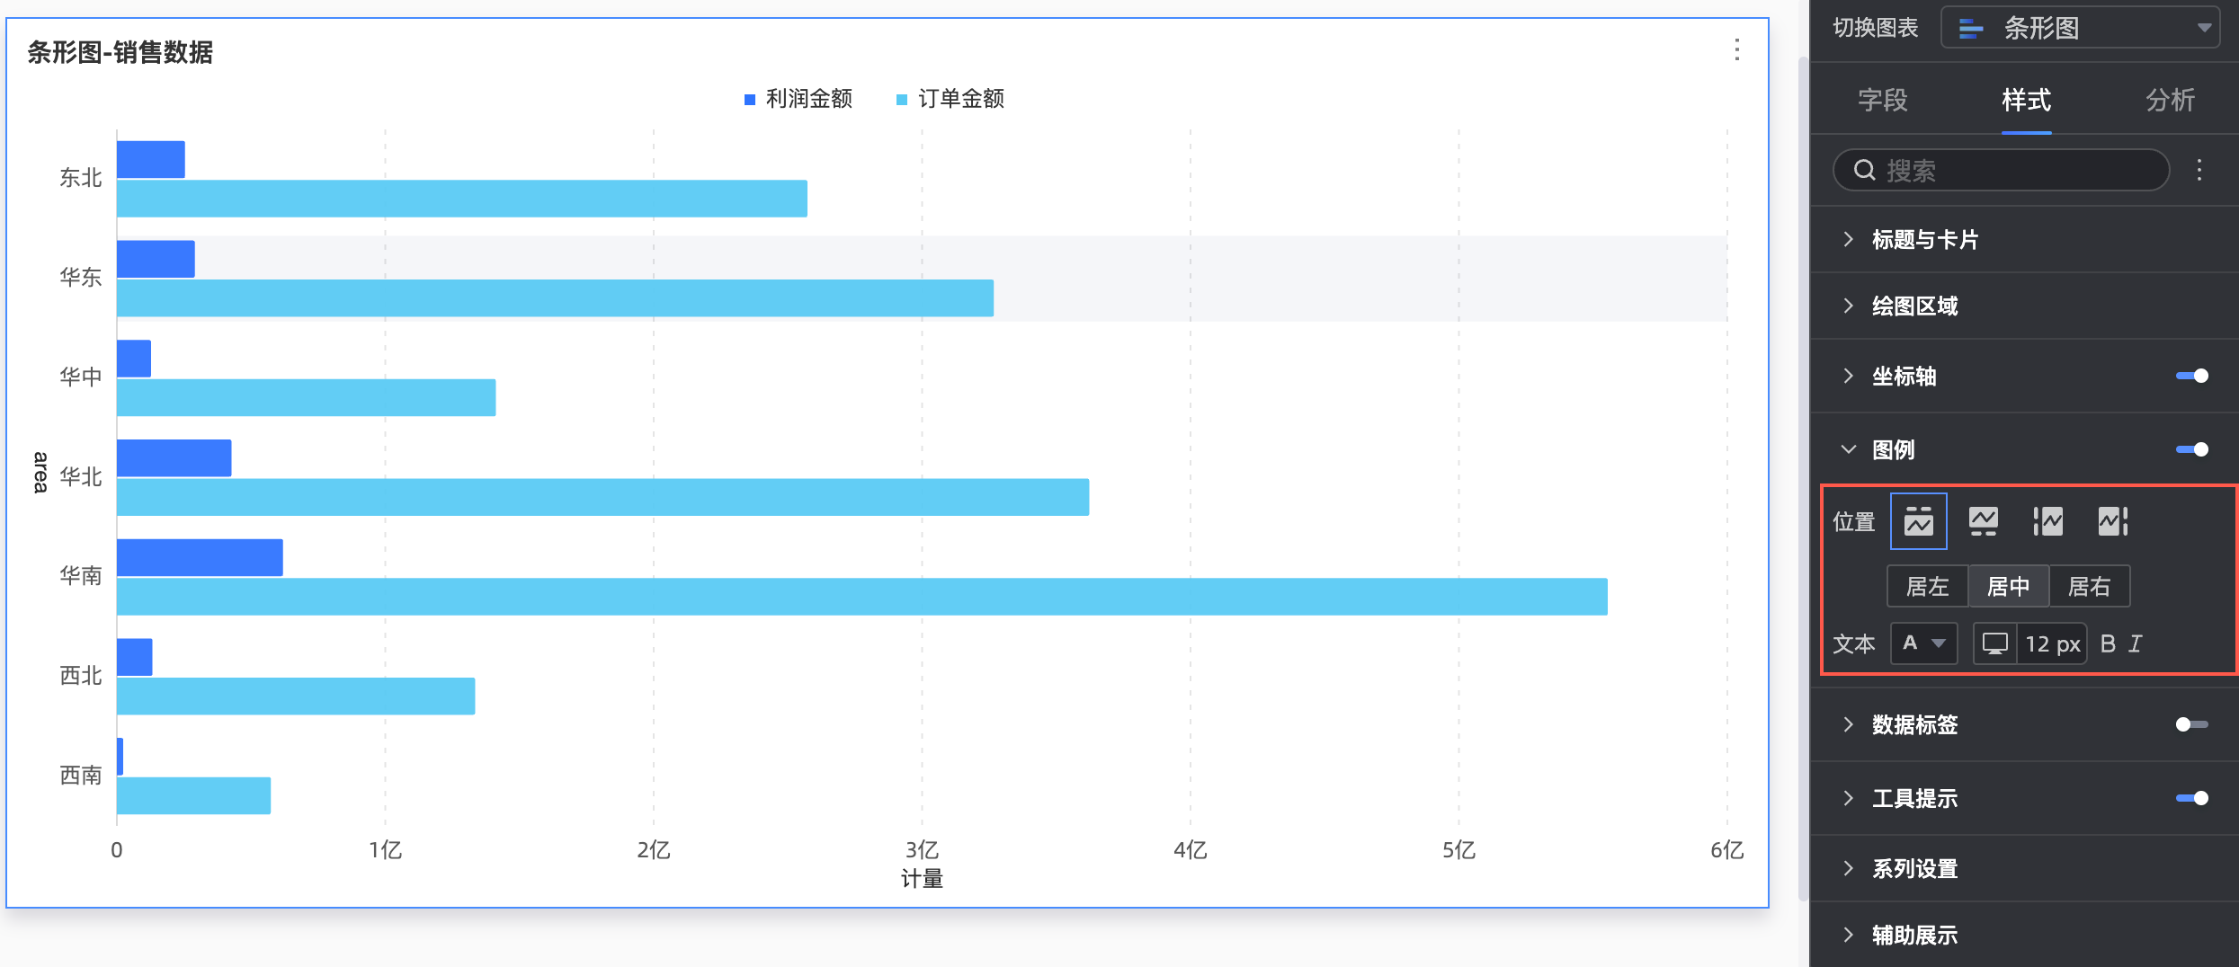The width and height of the screenshot is (2239, 967).
Task: Switch to the 分析 tab
Action: 2170,100
